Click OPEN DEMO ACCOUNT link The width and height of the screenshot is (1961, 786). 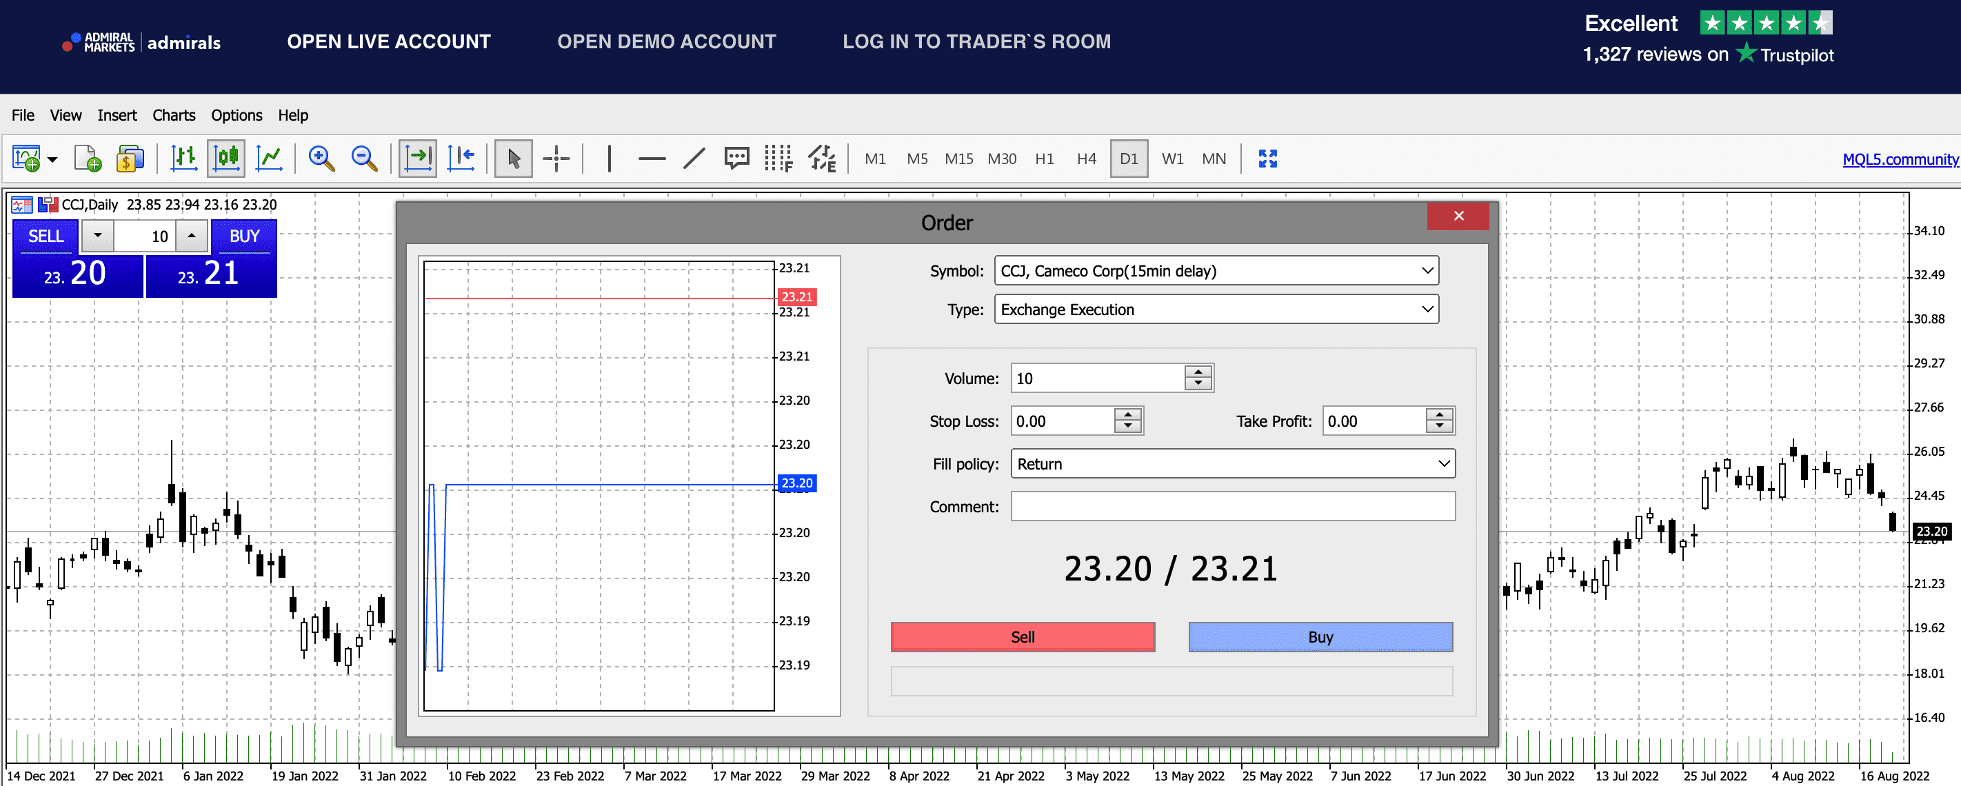point(667,42)
